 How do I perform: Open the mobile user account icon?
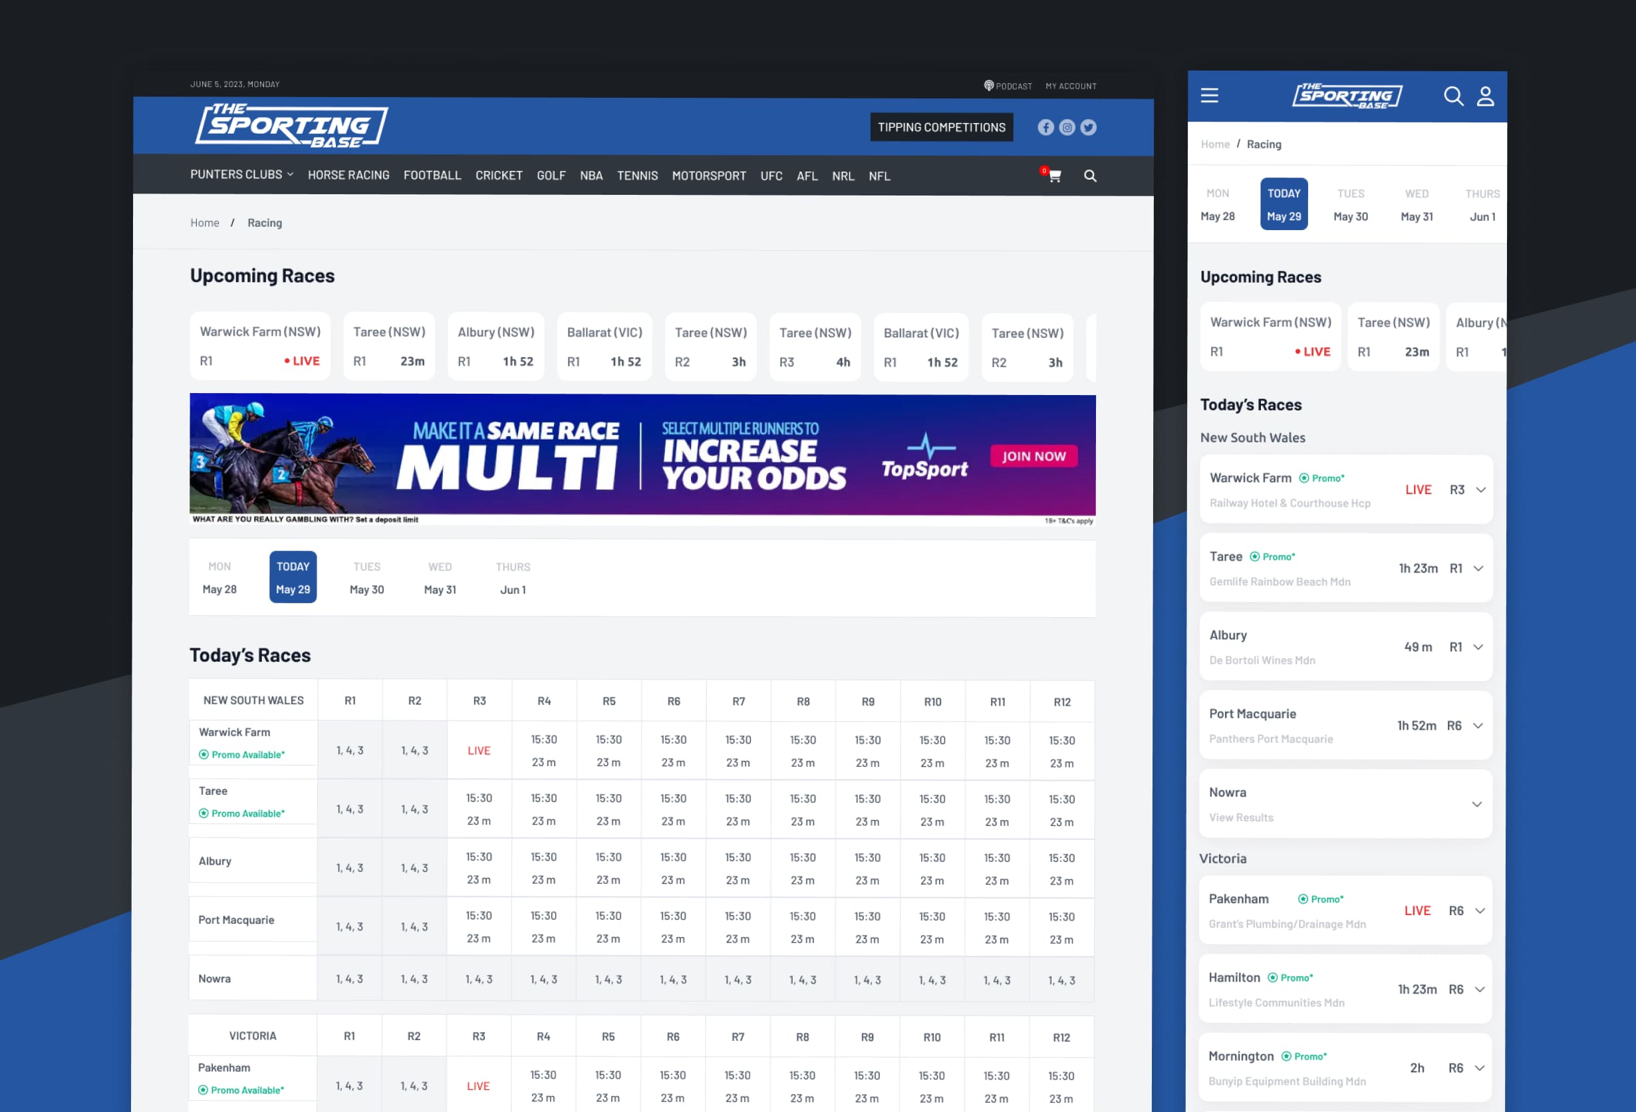[x=1485, y=96]
